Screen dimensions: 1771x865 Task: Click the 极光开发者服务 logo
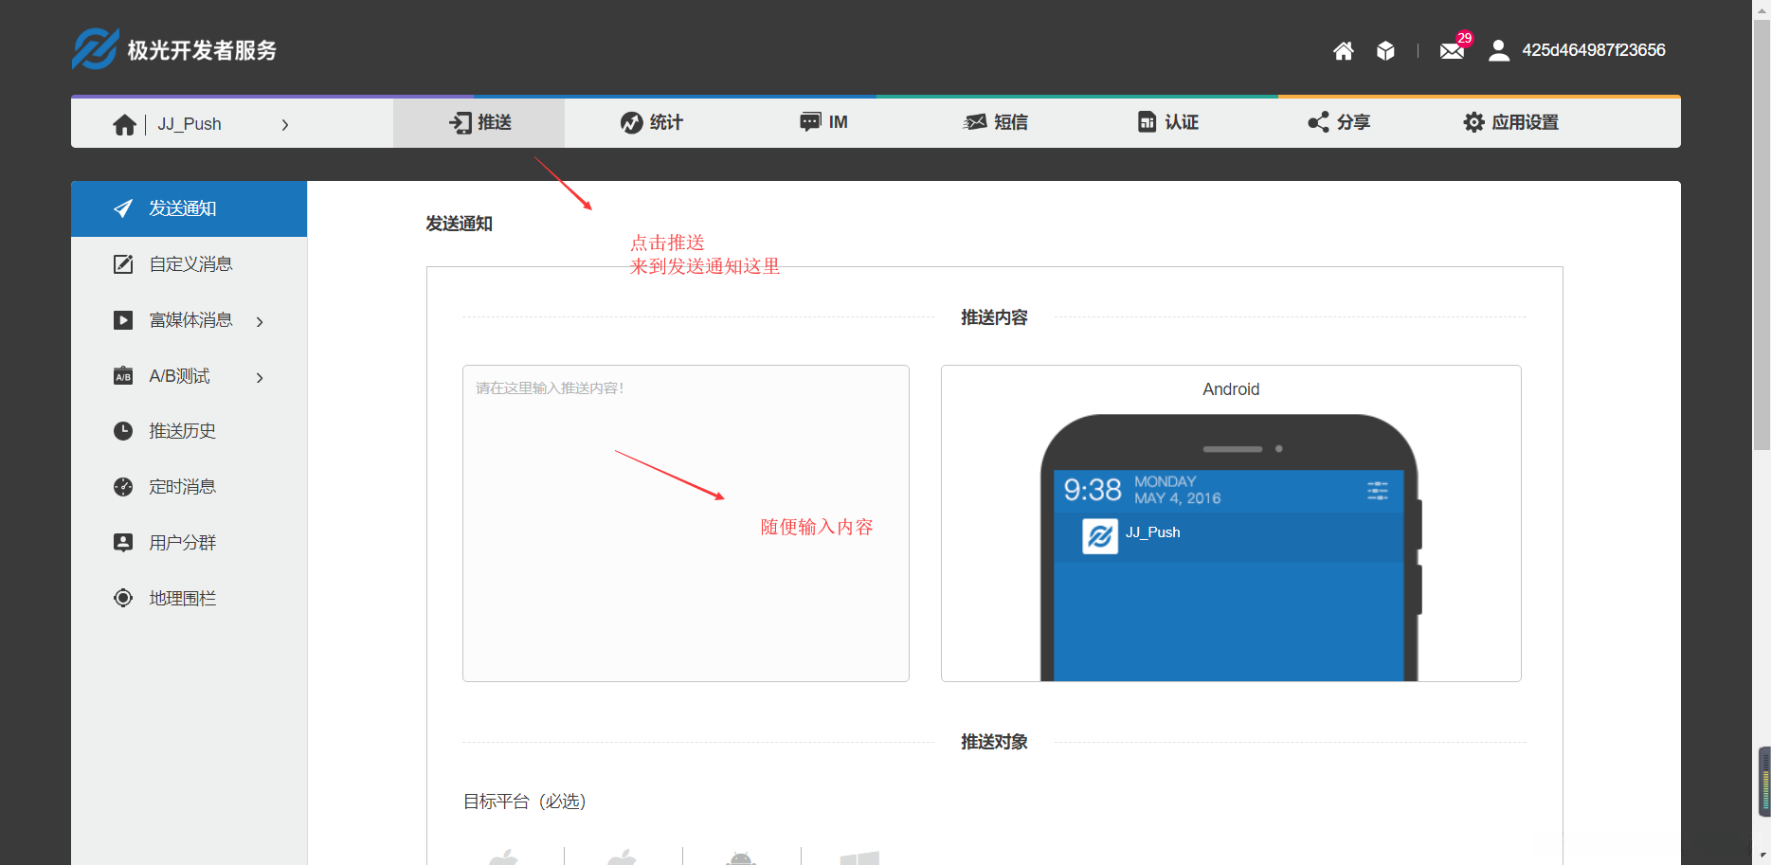(173, 48)
